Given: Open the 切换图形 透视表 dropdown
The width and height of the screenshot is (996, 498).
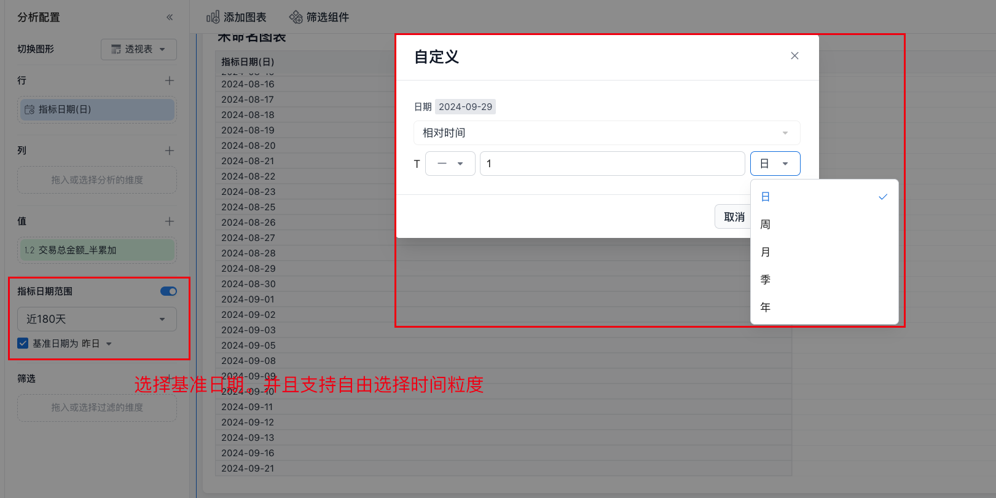Looking at the screenshot, I should coord(139,49).
